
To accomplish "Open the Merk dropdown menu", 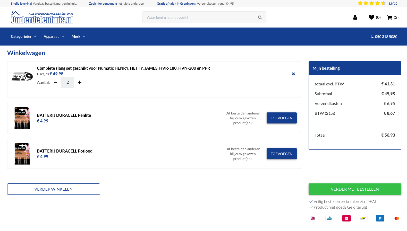I will pos(78,37).
